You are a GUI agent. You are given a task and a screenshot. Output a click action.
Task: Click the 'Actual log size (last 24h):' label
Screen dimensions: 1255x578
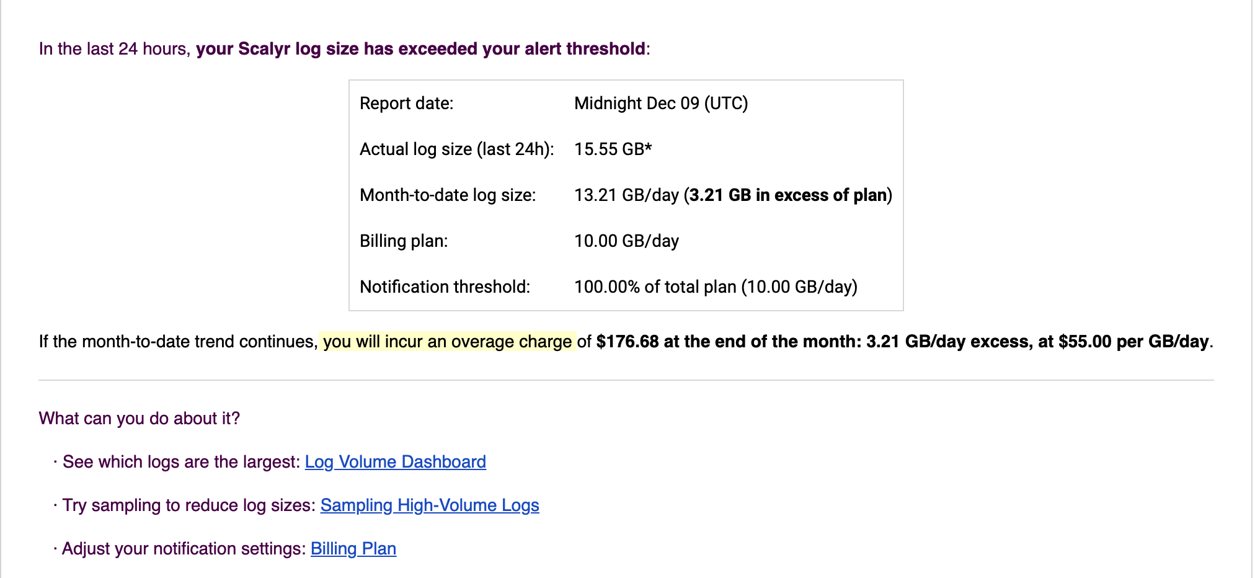457,149
